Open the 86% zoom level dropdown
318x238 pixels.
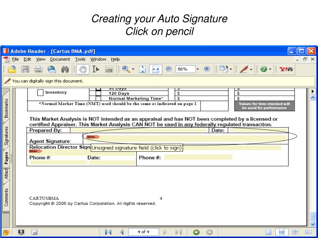[198, 69]
